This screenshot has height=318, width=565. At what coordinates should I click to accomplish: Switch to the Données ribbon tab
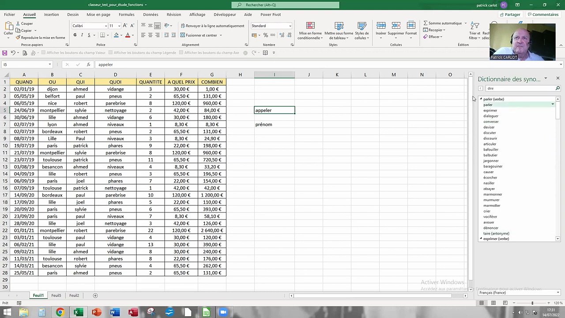pos(151,15)
